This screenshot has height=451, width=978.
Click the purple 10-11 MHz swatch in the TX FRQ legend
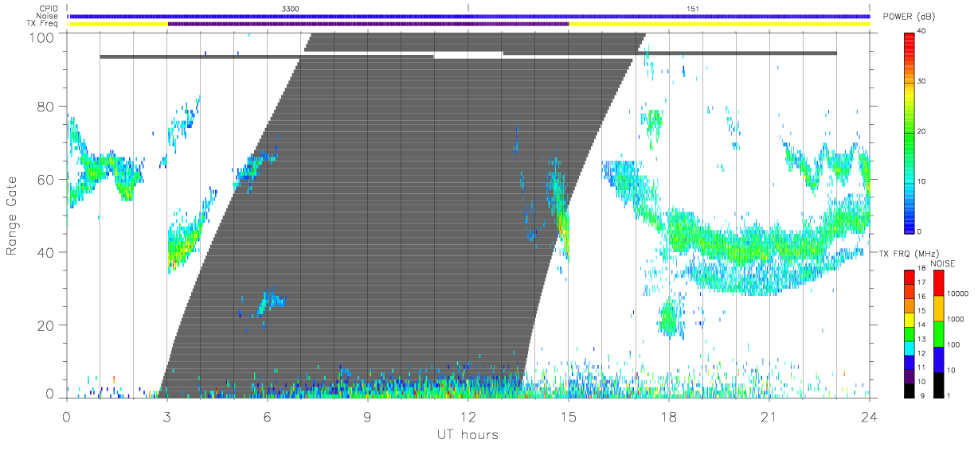(x=910, y=375)
